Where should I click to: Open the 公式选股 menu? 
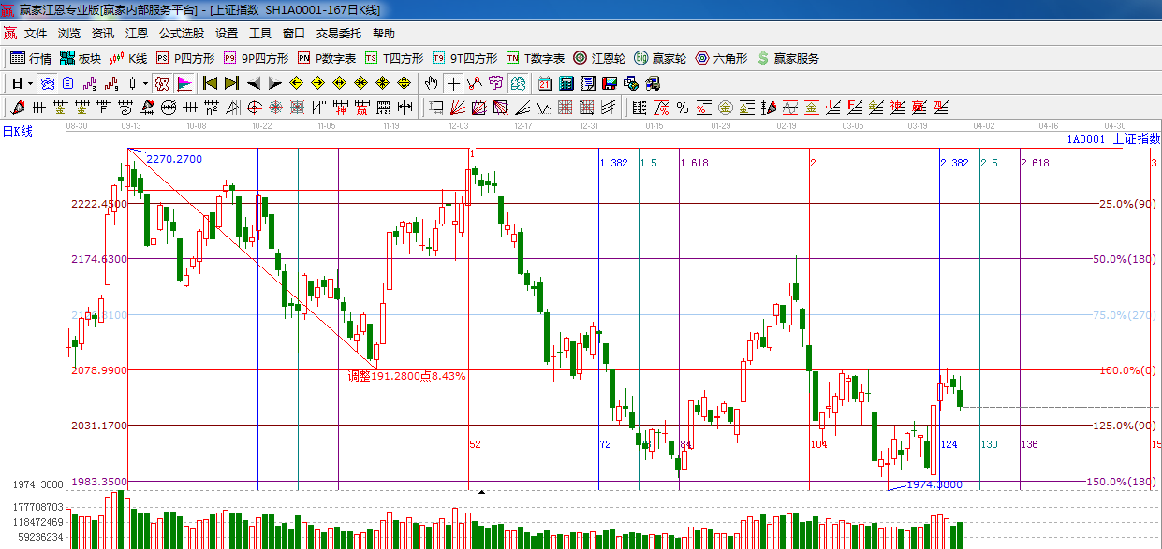(x=181, y=33)
